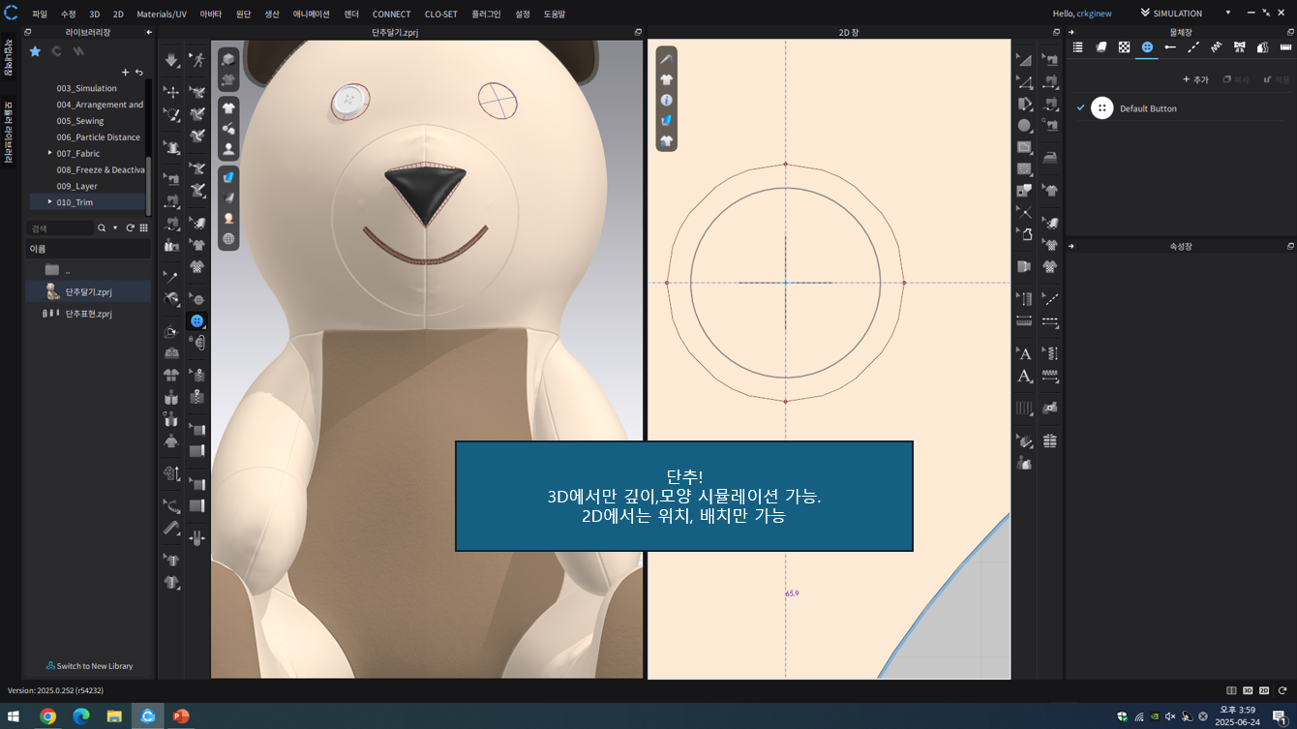Open the Topstitch tab in Object Browser
This screenshot has height=729, width=1297.
(x=1193, y=46)
